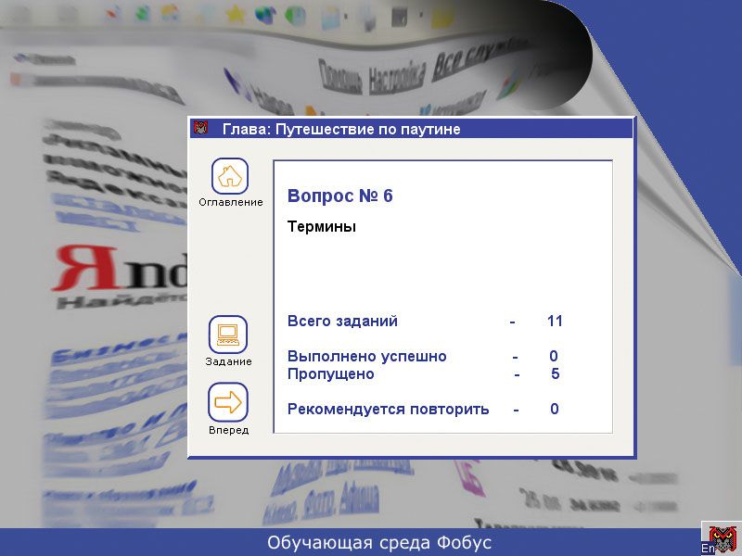Screen dimensions: 742x556
Task: Click the 'Всего заданий' label
Action: 342,322
